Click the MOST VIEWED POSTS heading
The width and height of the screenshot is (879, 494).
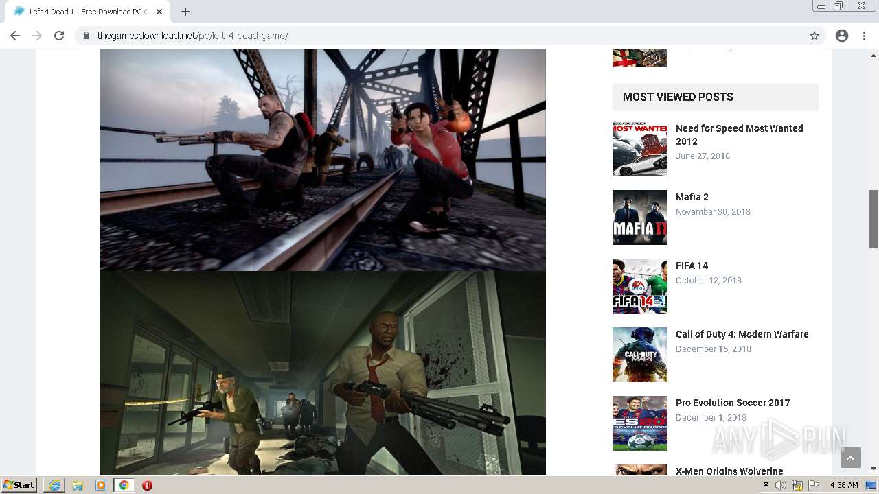[678, 97]
